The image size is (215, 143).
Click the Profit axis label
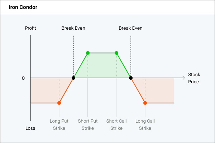(30, 28)
